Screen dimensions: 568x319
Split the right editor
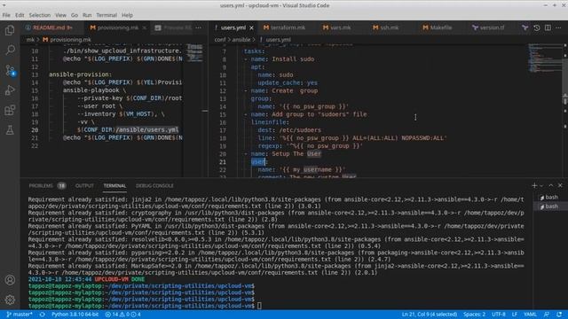(x=548, y=27)
